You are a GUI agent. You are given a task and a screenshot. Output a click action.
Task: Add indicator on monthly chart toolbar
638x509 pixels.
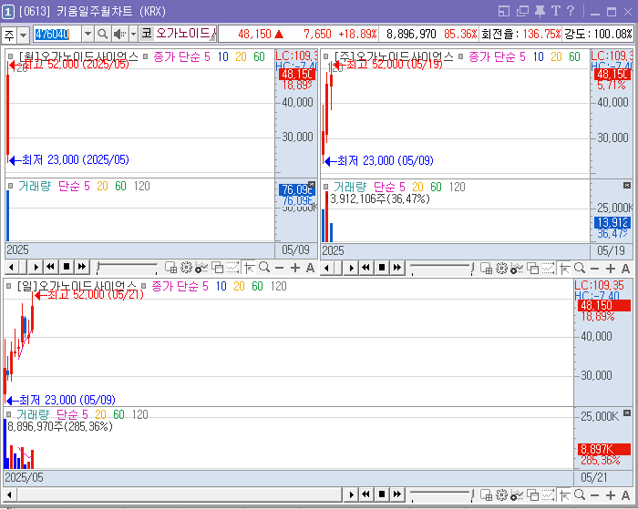click(201, 268)
